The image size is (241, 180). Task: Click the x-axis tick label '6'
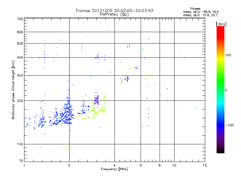point(141,165)
